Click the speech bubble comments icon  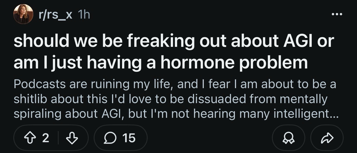tap(109, 138)
